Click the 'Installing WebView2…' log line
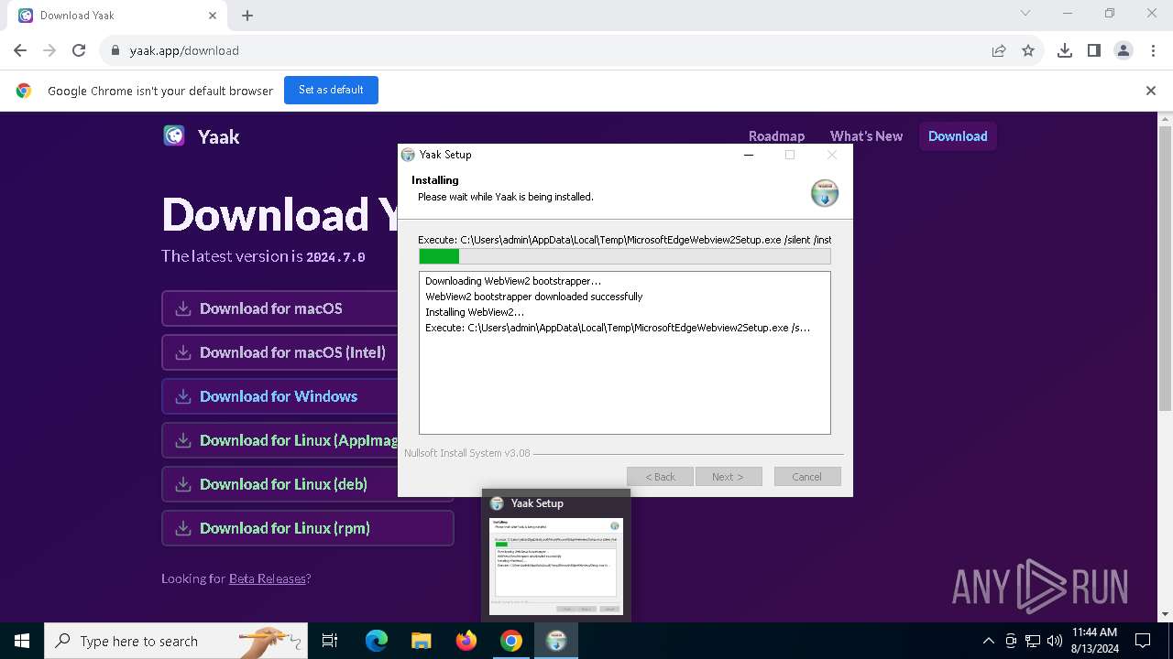1173x659 pixels. (x=475, y=312)
